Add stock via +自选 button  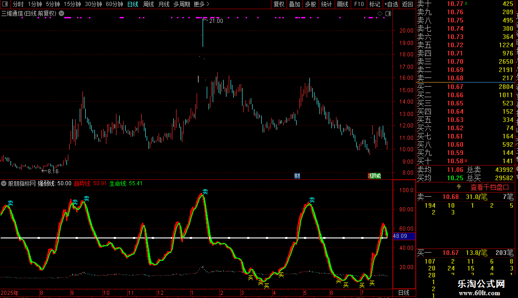pyautogui.click(x=391, y=4)
